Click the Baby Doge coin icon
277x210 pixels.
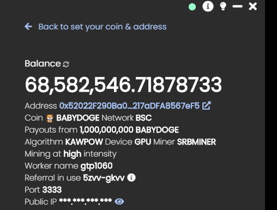(50, 118)
